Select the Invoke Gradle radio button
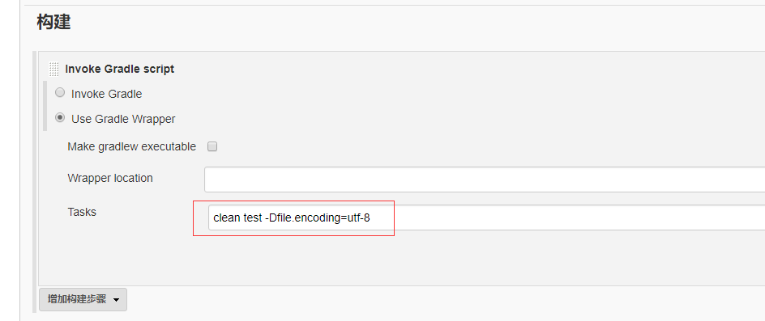765x321 pixels. [x=60, y=92]
